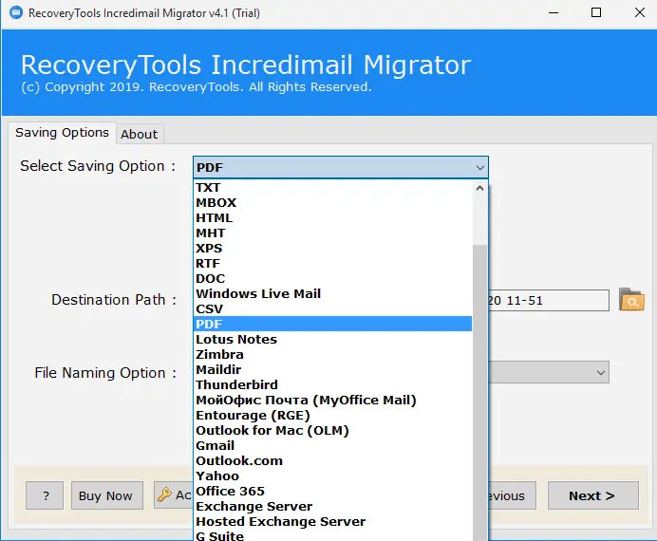Image resolution: width=657 pixels, height=541 pixels.
Task: Select Outlook for Mac (OLM) entry
Action: [272, 430]
